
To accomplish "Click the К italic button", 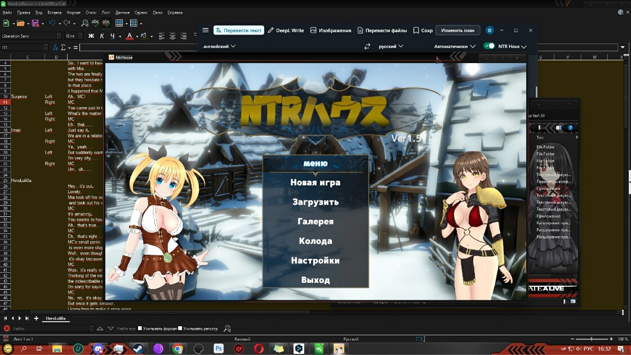I will 102,36.
